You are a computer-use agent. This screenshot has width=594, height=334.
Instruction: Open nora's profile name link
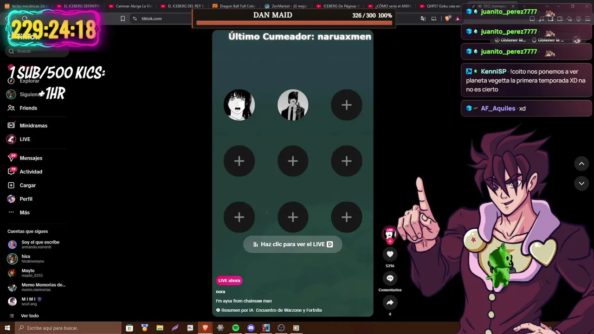[220, 292]
